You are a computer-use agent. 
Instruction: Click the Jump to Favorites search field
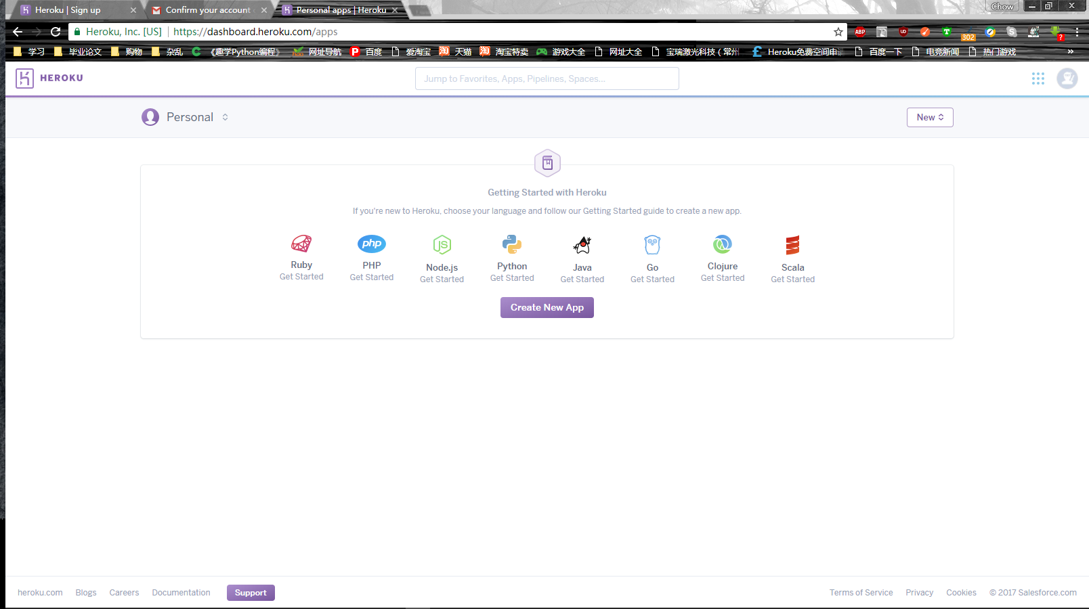tap(547, 78)
